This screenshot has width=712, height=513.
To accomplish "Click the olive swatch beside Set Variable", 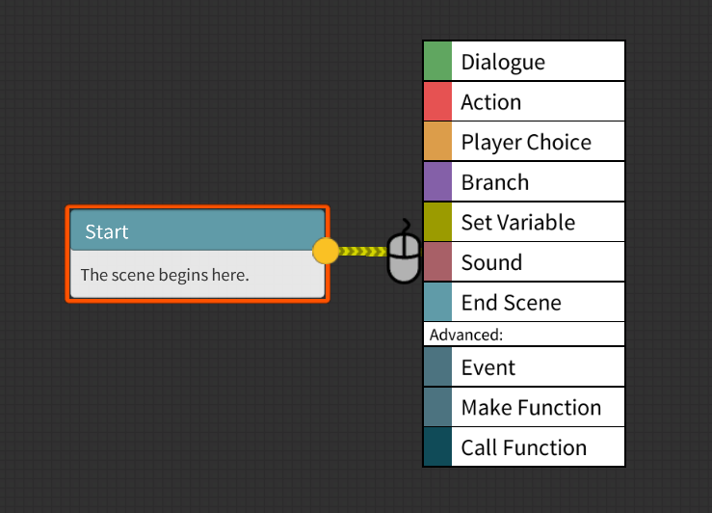I will [437, 222].
